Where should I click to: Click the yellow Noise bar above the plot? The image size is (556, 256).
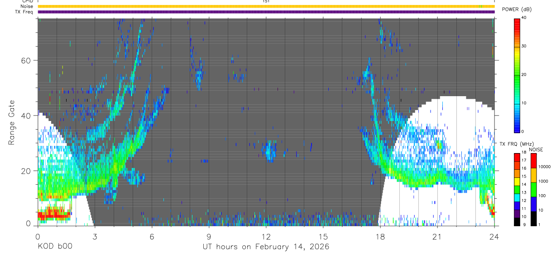point(266,6)
